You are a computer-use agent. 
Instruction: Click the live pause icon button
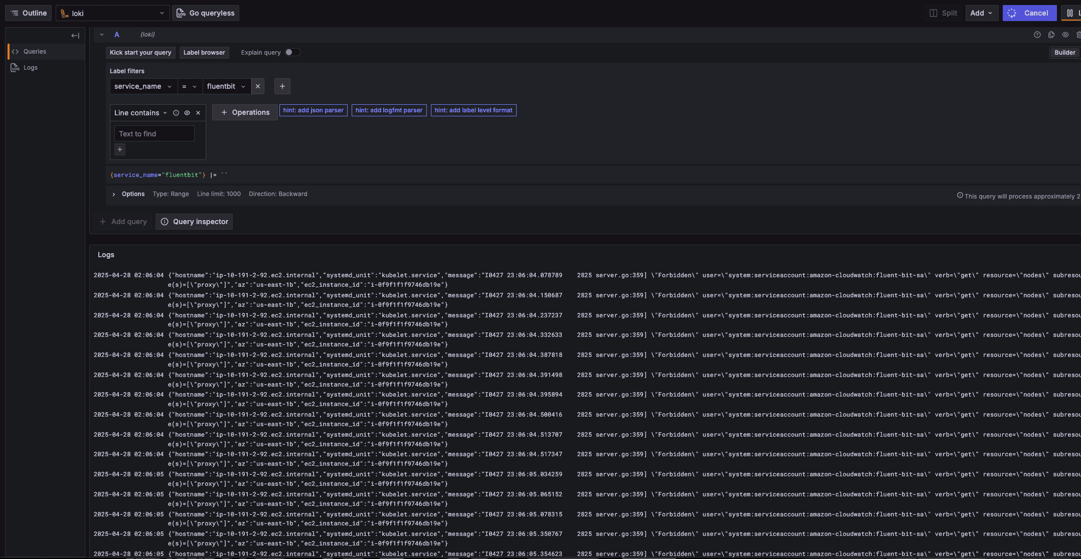tap(1070, 13)
